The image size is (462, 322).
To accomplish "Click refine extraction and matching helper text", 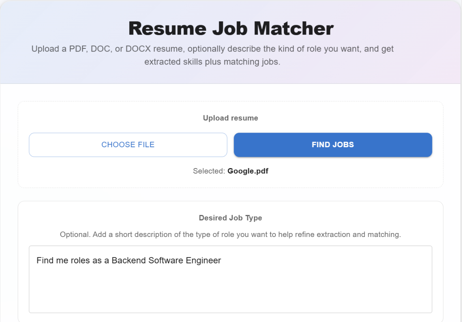I will [x=348, y=235].
